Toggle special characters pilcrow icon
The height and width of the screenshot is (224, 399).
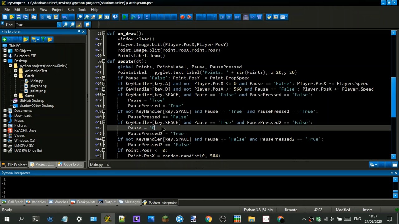259,17
